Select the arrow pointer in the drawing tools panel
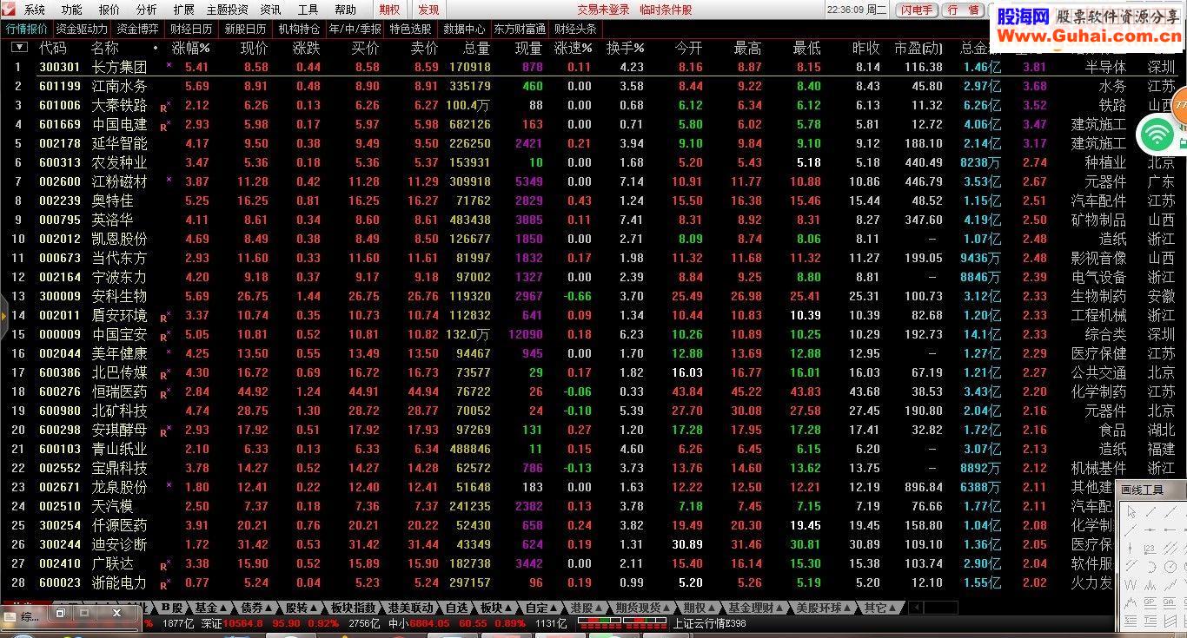Image resolution: width=1187 pixels, height=638 pixels. pos(1131,512)
